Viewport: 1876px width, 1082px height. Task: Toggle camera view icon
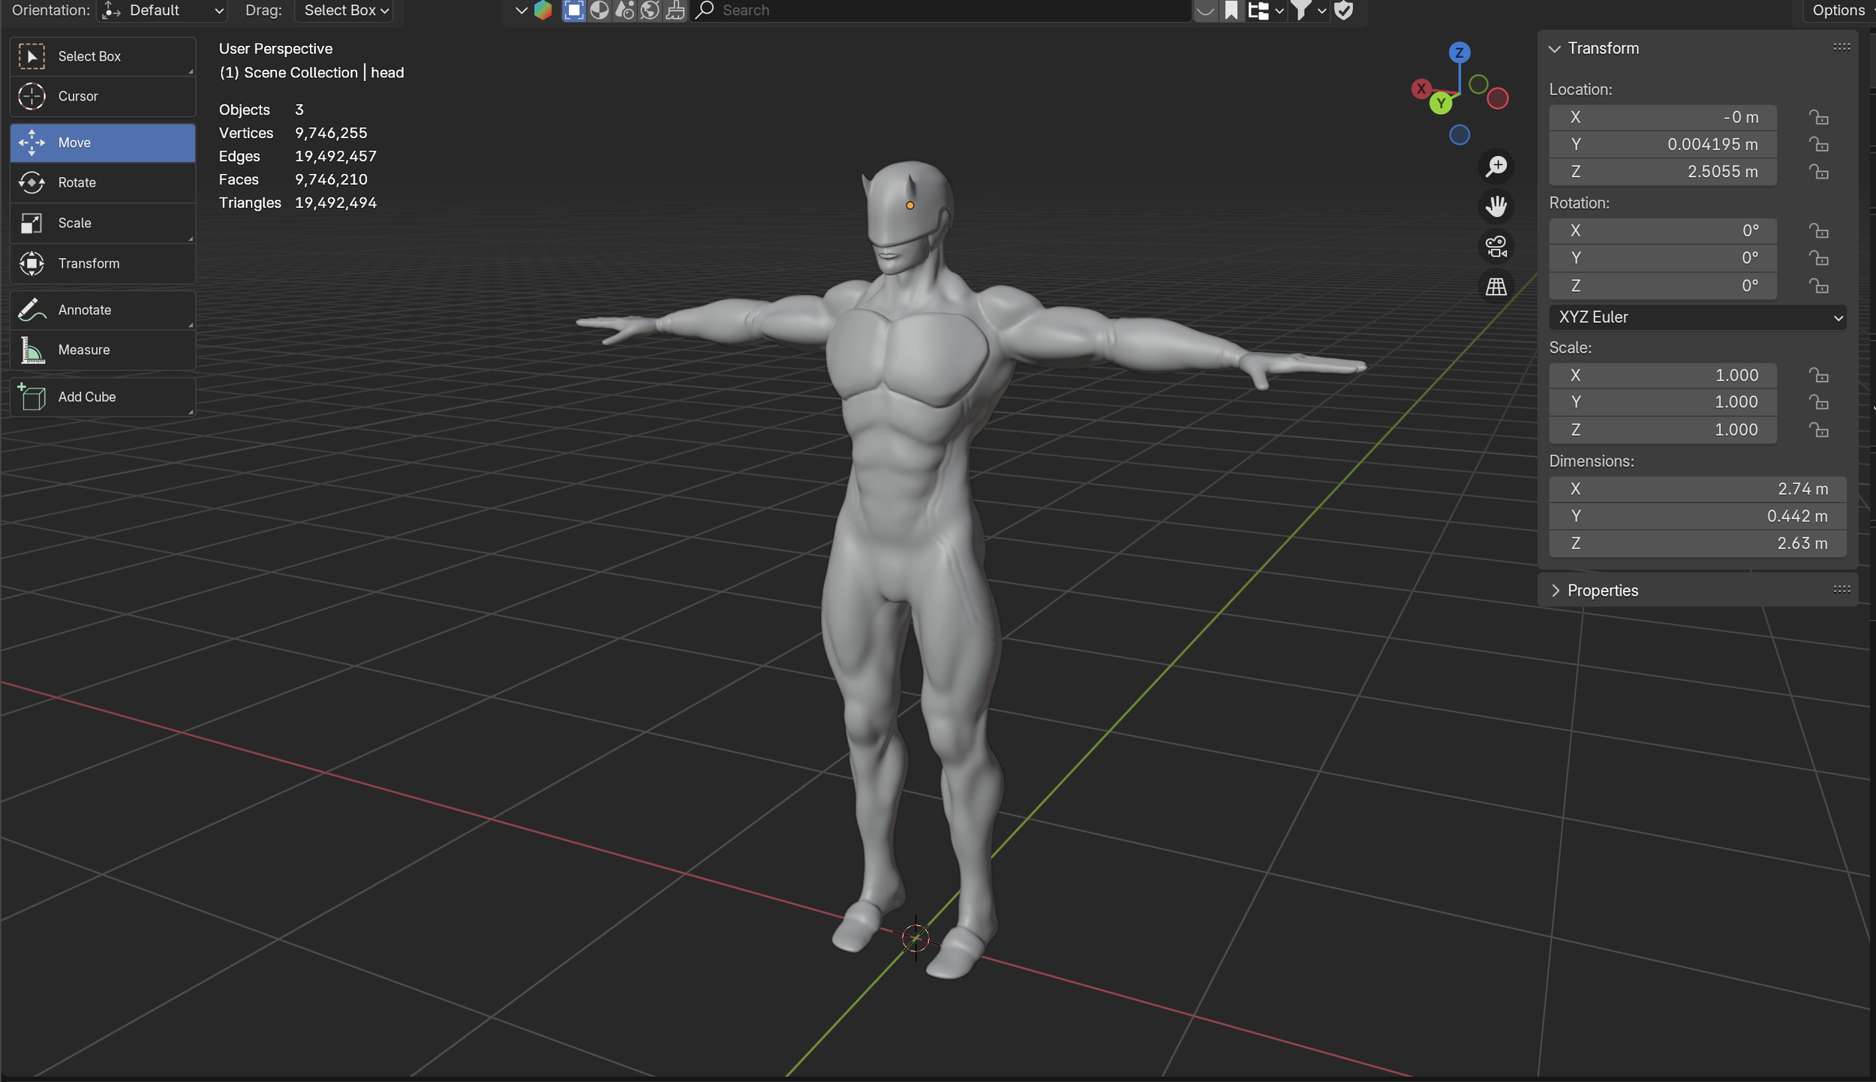tap(1496, 246)
